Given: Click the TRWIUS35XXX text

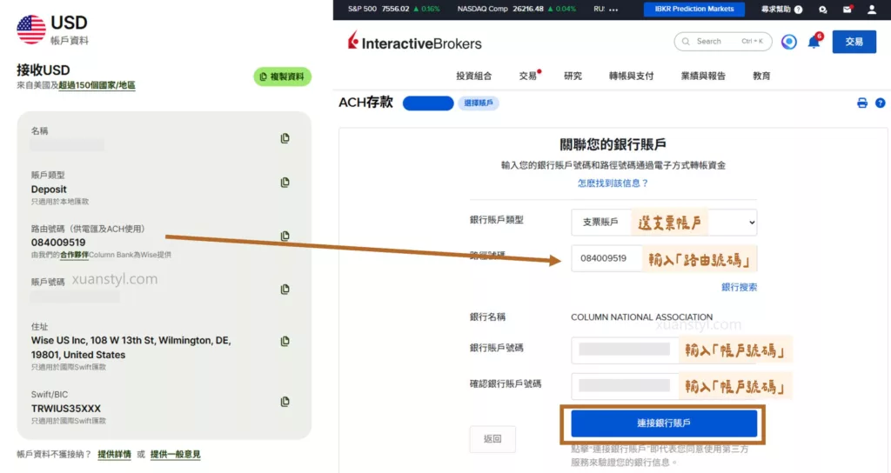Looking at the screenshot, I should [x=66, y=409].
